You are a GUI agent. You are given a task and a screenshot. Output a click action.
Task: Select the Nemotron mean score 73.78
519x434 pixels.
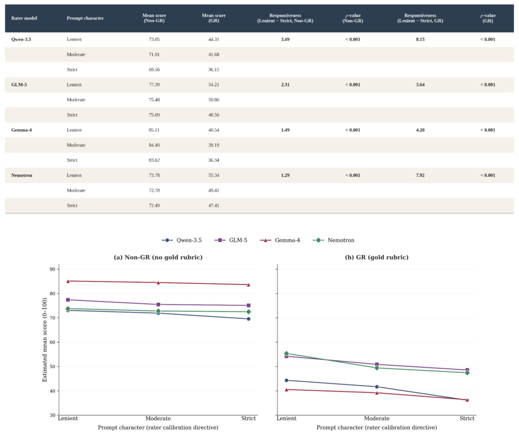(x=154, y=175)
